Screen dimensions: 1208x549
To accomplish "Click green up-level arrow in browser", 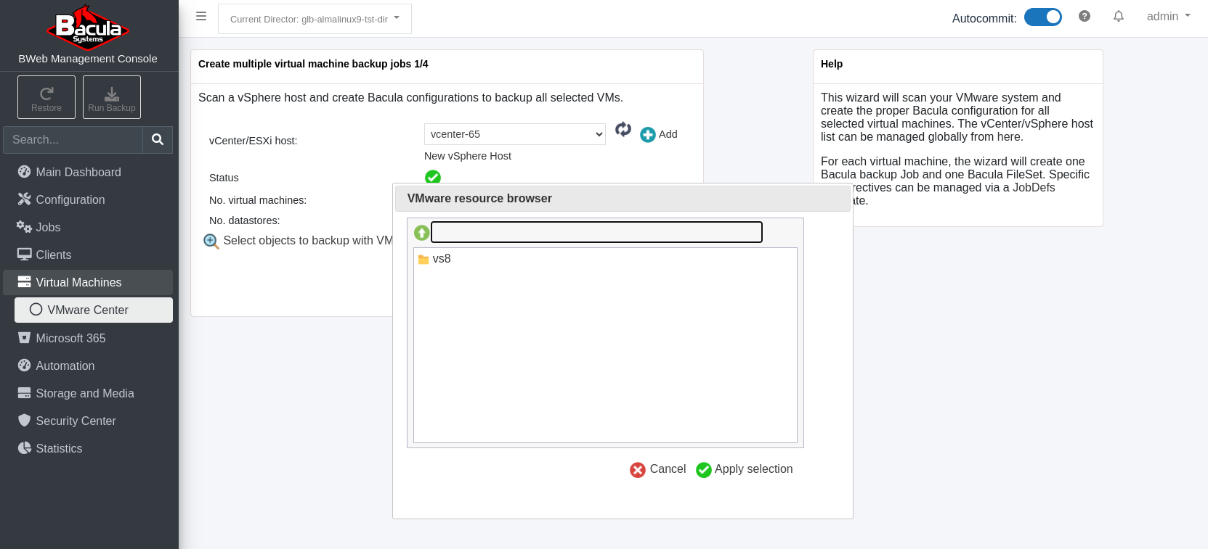I will pyautogui.click(x=422, y=233).
